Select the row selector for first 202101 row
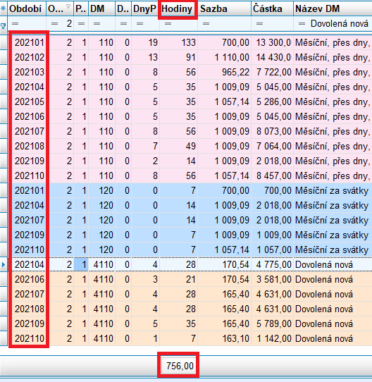Viewport: 372px width, 382px height. (x=4, y=42)
